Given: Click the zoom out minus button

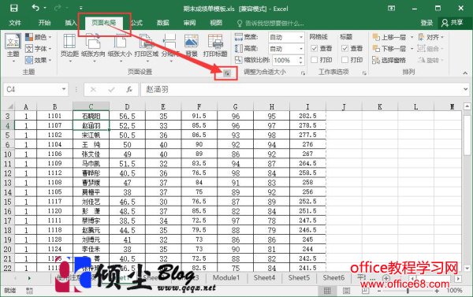Looking at the screenshot, I should [x=379, y=291].
